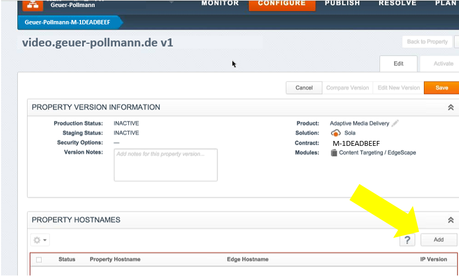459x276 pixels.
Task: Click the Status column header
Action: 66,259
